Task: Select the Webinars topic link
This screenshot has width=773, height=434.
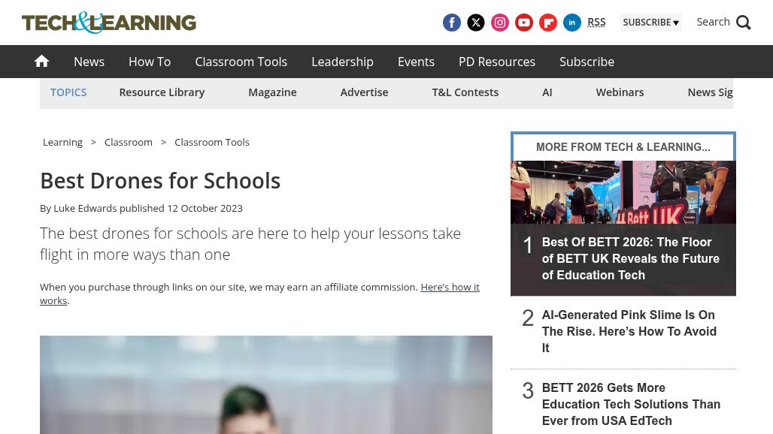Action: (620, 92)
